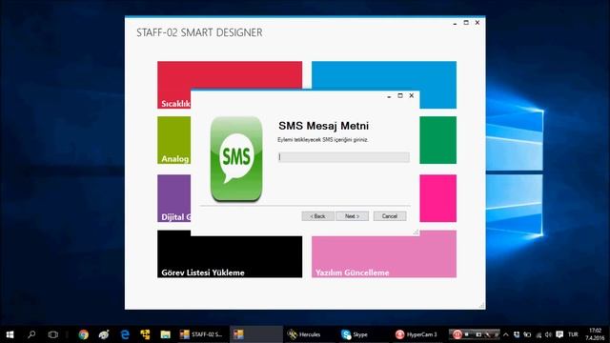Switch to the active unlabeled taskbar window
This screenshot has height=343, width=610.
255,334
